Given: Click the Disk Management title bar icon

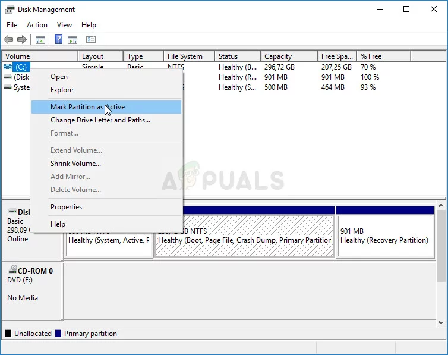Looking at the screenshot, I should click(x=10, y=10).
